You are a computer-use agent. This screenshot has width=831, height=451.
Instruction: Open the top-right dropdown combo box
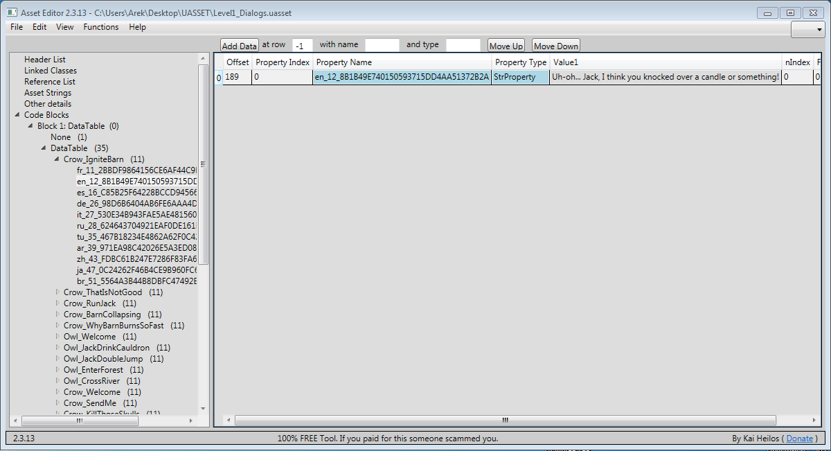[807, 30]
